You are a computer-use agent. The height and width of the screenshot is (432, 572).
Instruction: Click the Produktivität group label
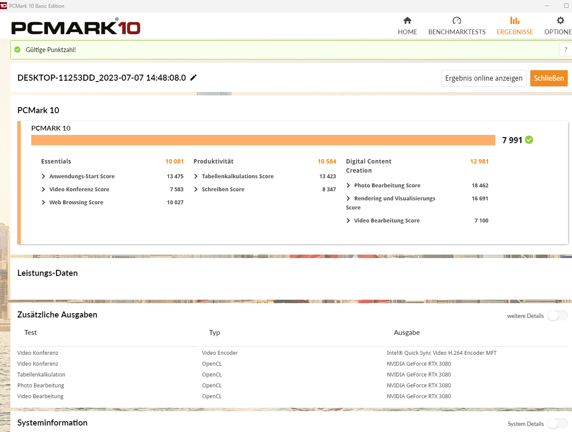(213, 161)
